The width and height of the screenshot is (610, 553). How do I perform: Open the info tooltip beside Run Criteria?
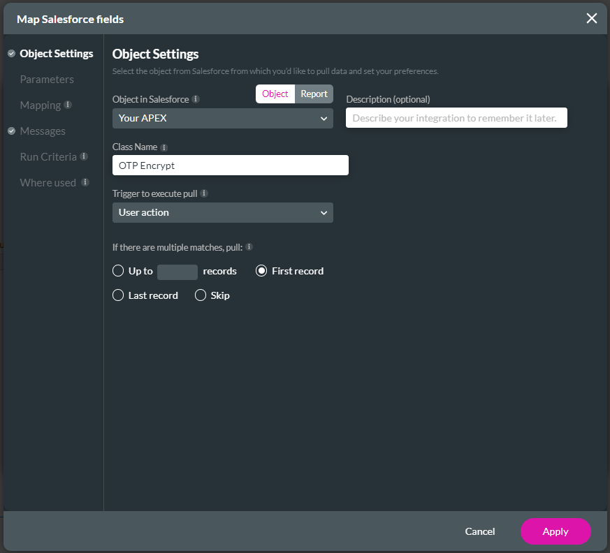point(85,156)
